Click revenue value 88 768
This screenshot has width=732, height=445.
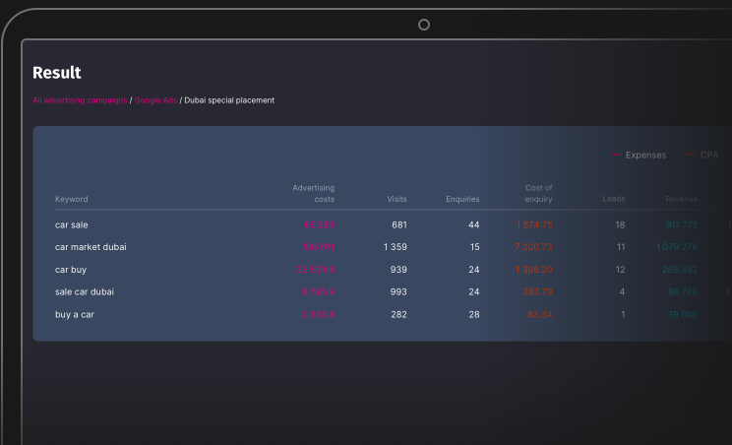683,291
